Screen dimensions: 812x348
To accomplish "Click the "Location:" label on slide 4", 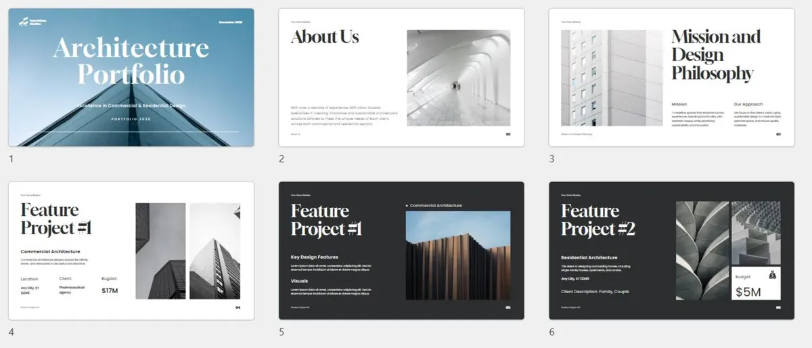I will pyautogui.click(x=30, y=278).
